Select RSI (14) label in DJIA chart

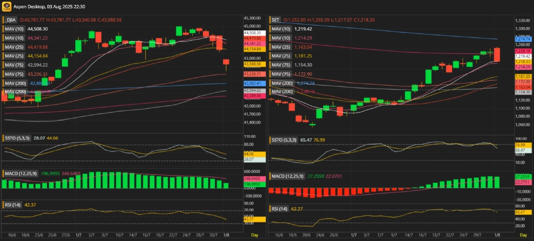(x=13, y=204)
